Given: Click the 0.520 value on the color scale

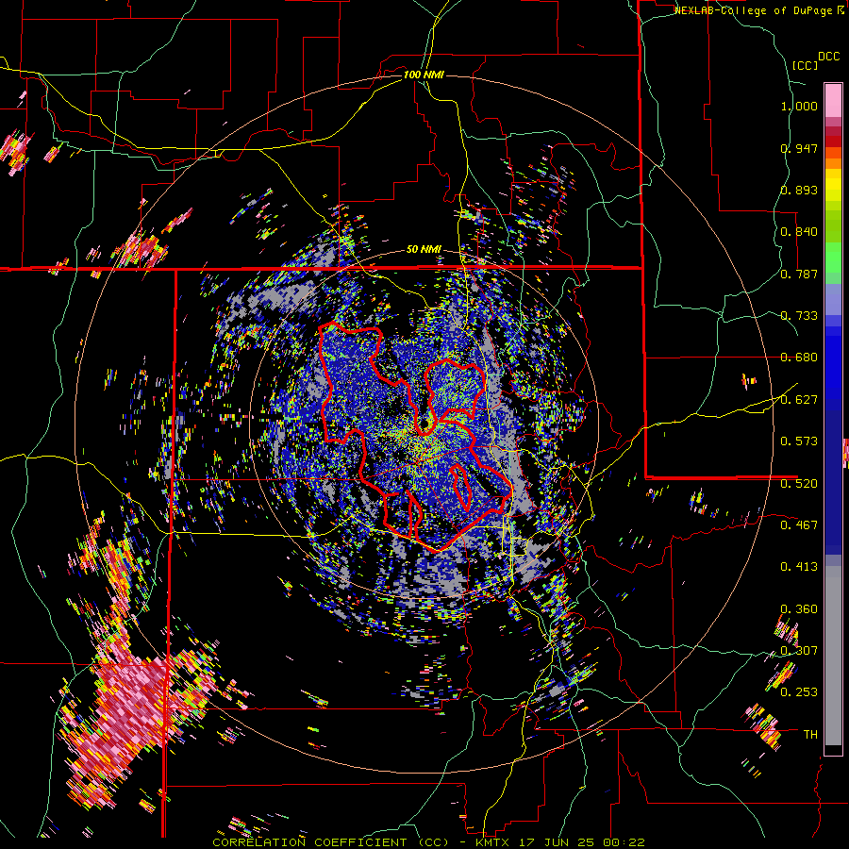Looking at the screenshot, I should pos(799,483).
